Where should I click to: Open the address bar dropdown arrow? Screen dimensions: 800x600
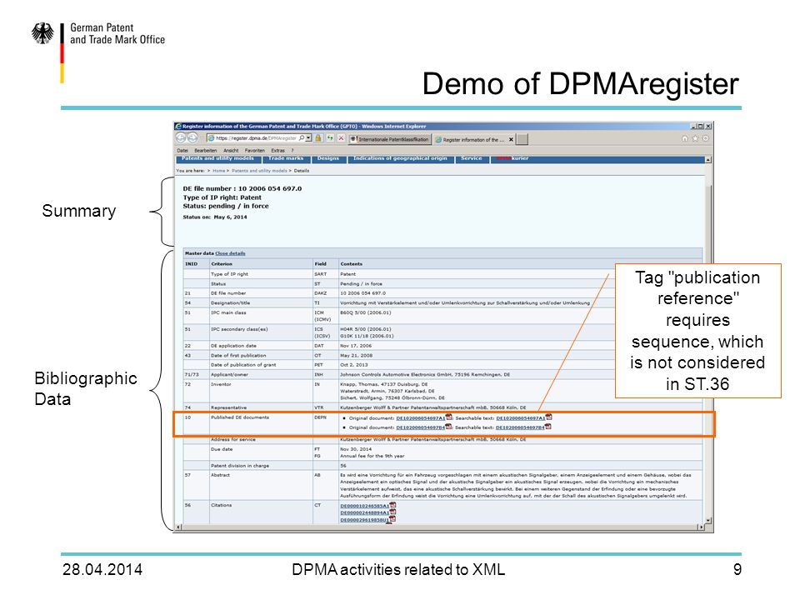tap(308, 138)
